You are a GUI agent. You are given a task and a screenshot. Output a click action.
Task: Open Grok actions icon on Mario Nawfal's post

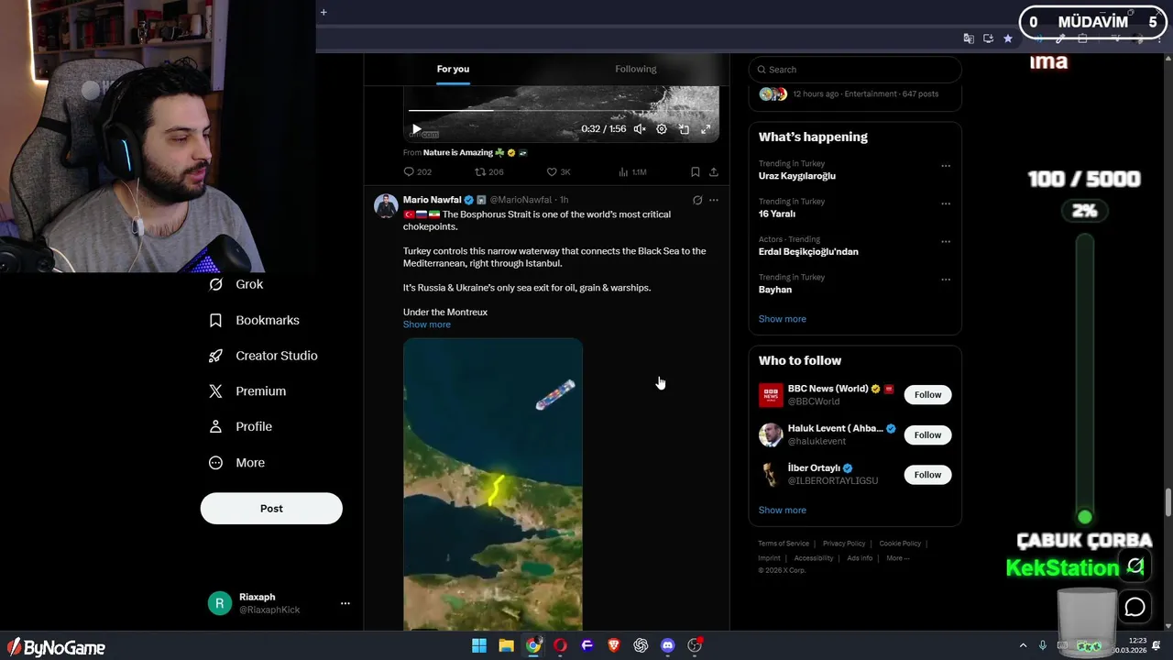tap(697, 200)
